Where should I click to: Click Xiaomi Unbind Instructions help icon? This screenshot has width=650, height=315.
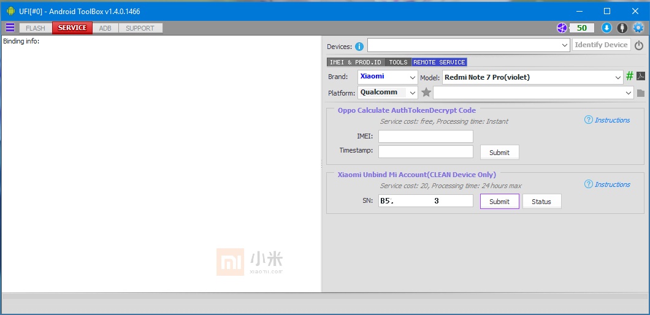(x=588, y=184)
